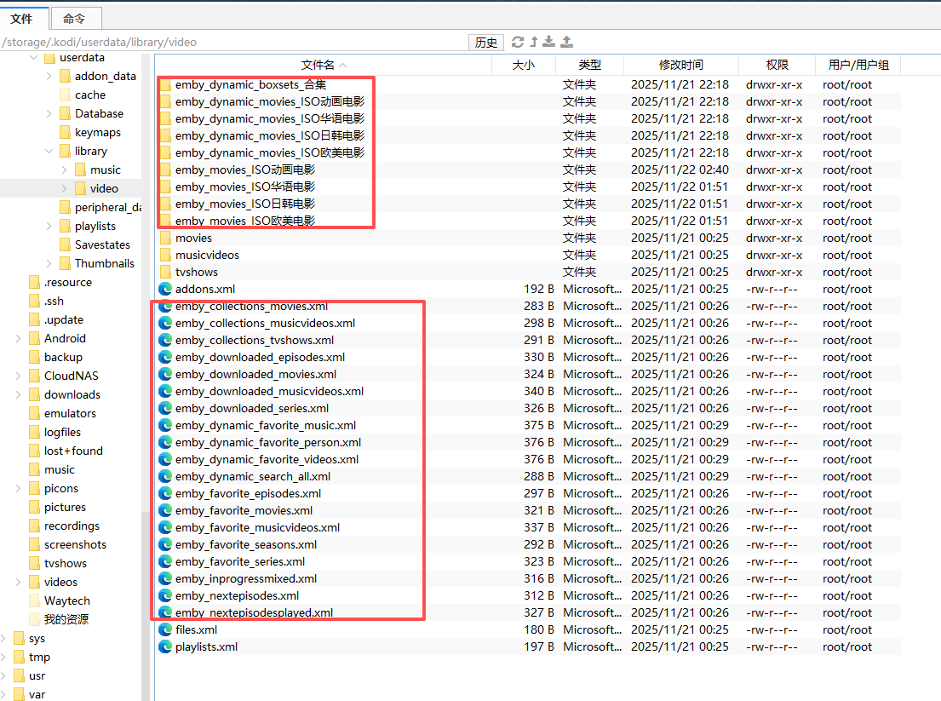The width and height of the screenshot is (941, 701).
Task: Select the playlists.xml file icon
Action: coord(165,646)
